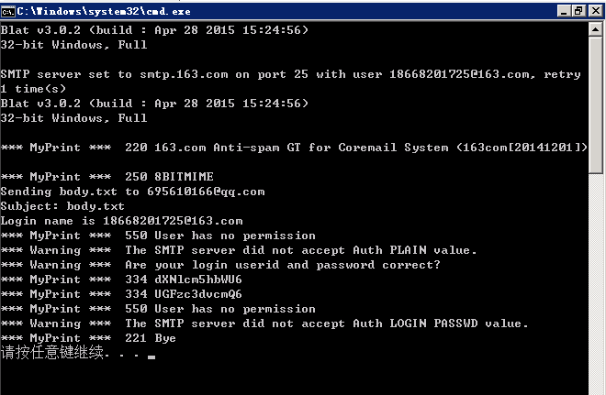
Task: Click the scrollbar up arrow
Action: 596,29
